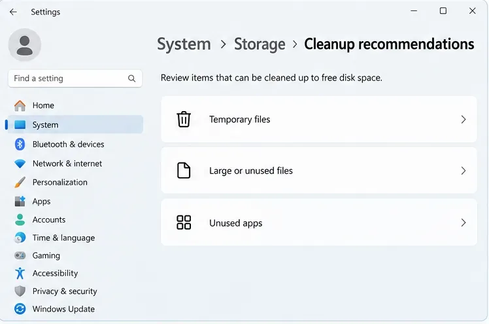Screen dimensions: 489x324
Task: Click the Settings window title text
Action: click(46, 12)
